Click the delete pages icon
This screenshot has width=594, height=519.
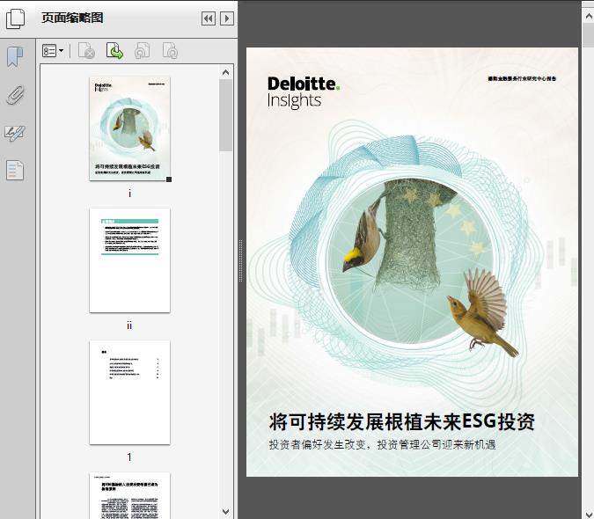tap(86, 51)
